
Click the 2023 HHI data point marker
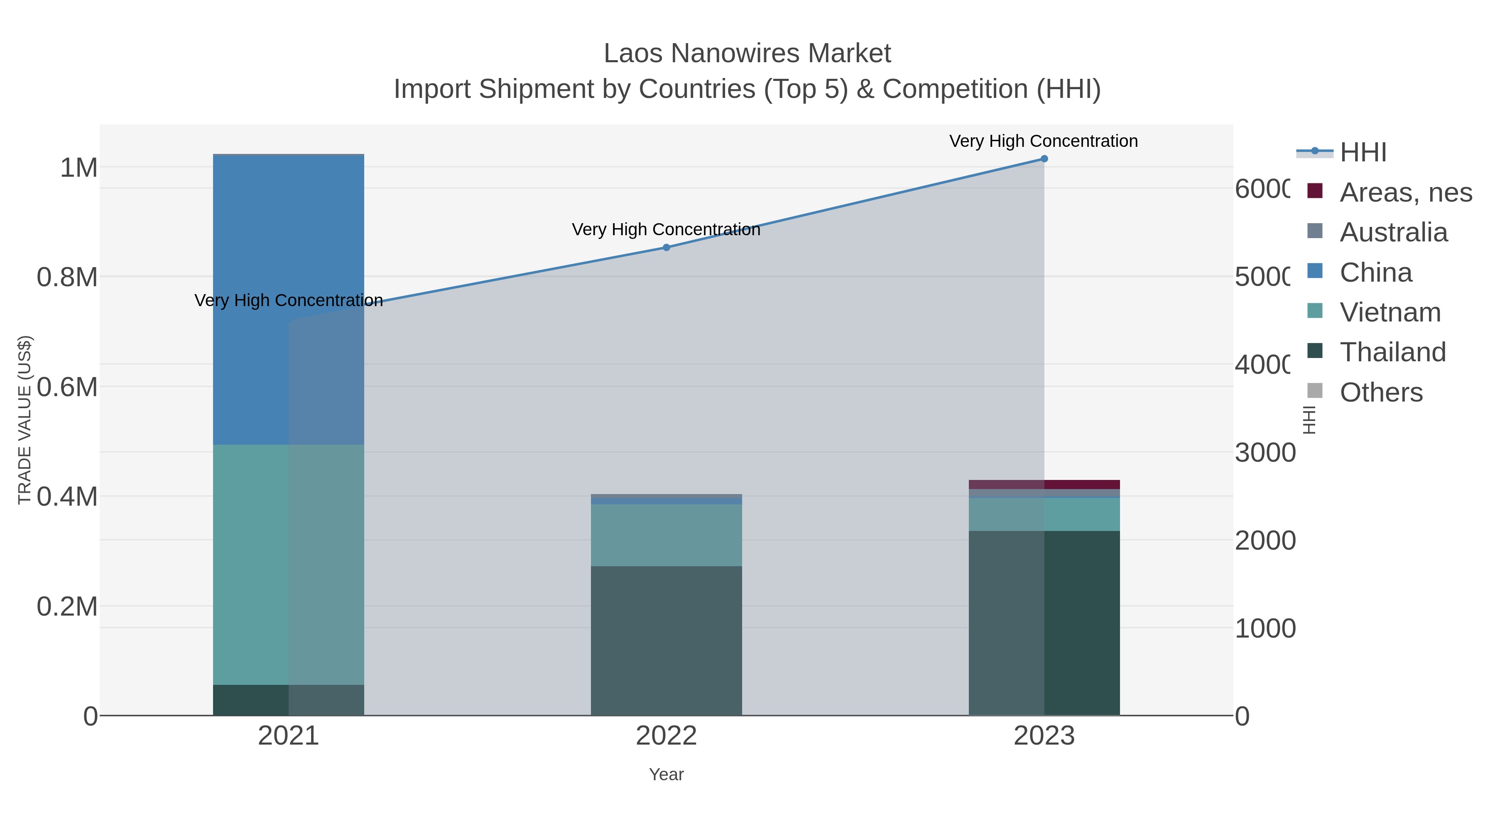1044,159
